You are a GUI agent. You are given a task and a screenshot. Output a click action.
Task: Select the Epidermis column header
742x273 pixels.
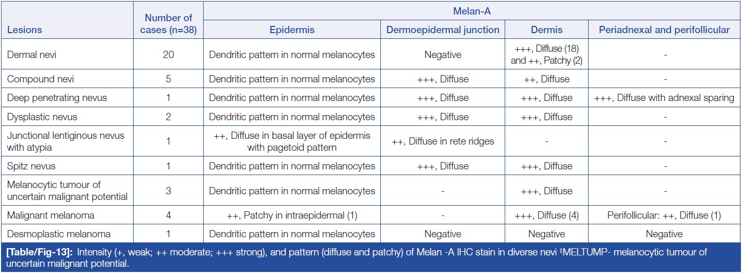point(292,30)
